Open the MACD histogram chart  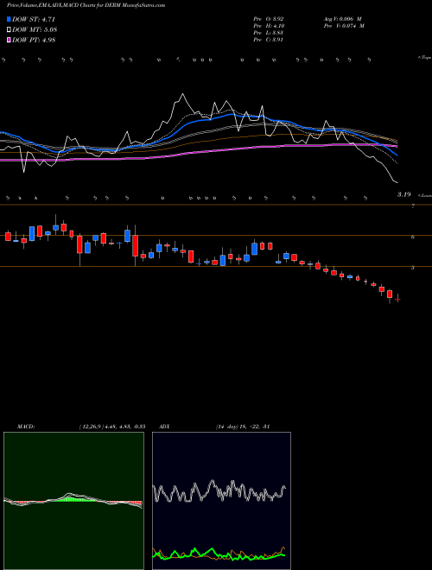73,501
